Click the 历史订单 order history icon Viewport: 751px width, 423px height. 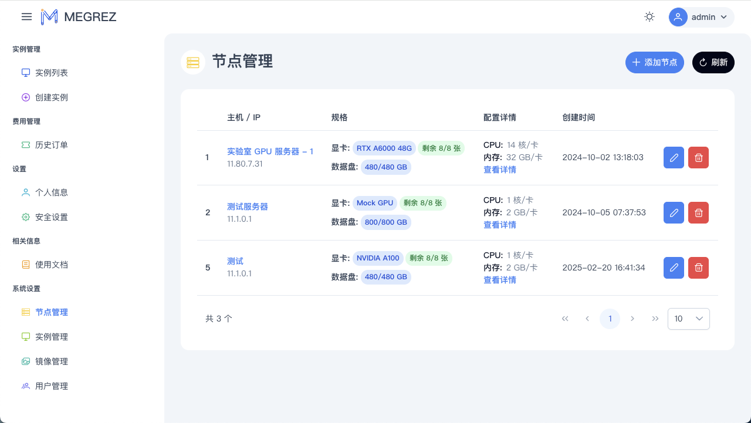pyautogui.click(x=25, y=144)
